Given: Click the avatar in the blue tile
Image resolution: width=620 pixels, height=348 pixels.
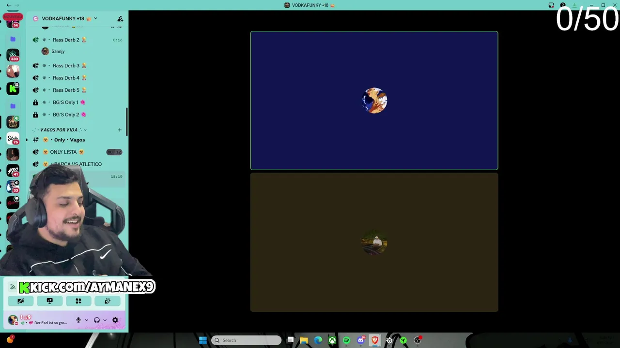Looking at the screenshot, I should pyautogui.click(x=374, y=101).
